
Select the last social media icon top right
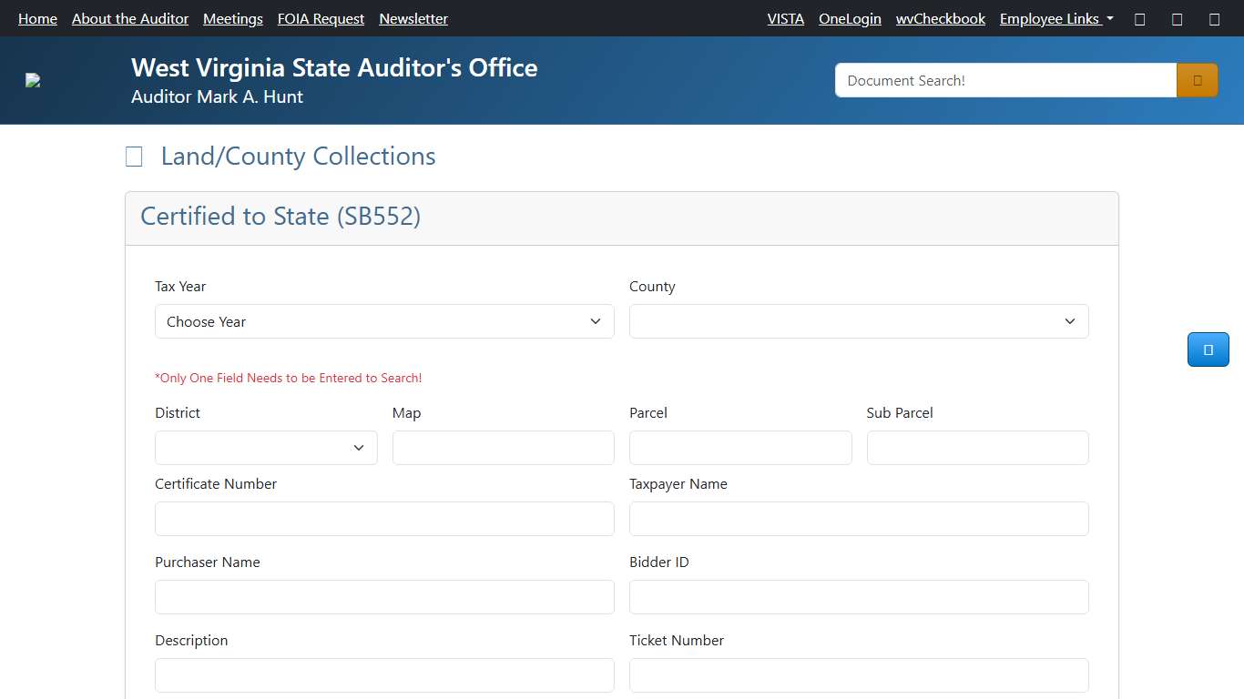coord(1214,18)
